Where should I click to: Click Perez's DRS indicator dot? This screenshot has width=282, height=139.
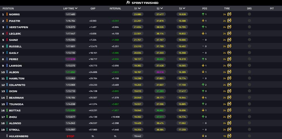249,59
